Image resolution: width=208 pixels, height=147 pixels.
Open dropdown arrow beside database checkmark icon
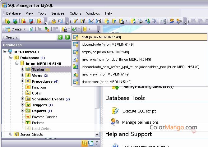[69, 29]
